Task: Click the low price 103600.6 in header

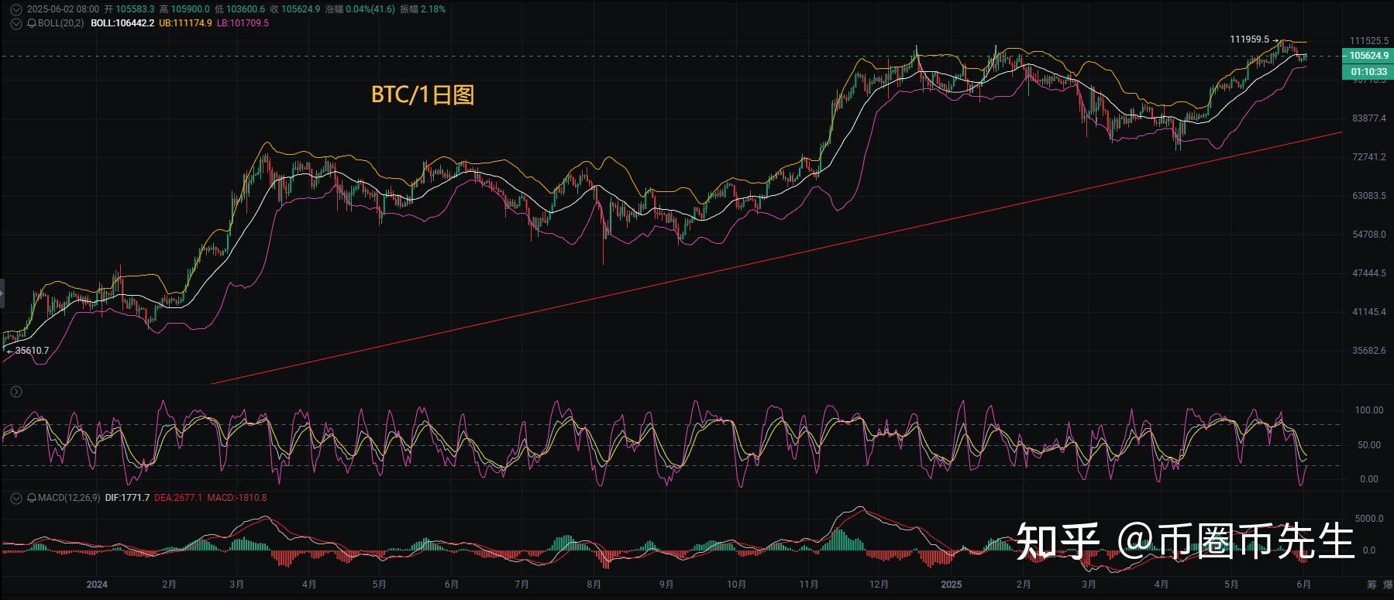Action: pyautogui.click(x=245, y=9)
